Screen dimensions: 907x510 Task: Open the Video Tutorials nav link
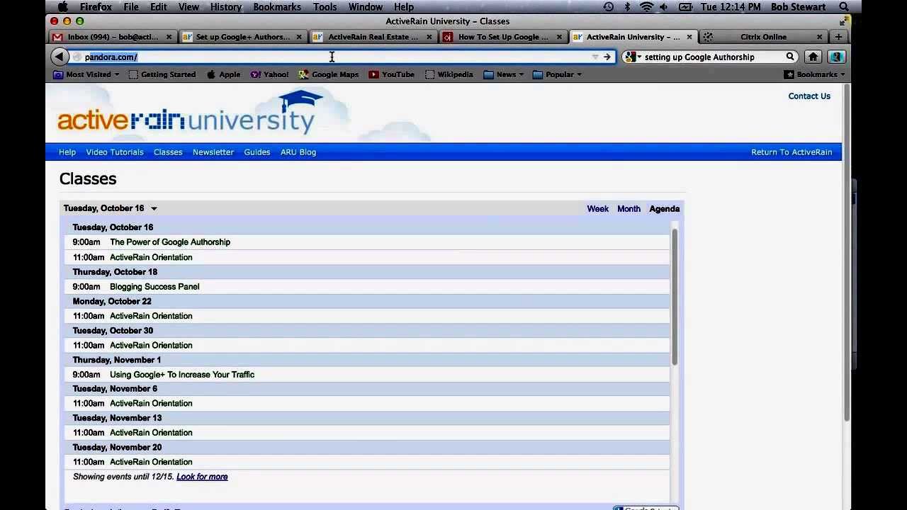click(115, 152)
